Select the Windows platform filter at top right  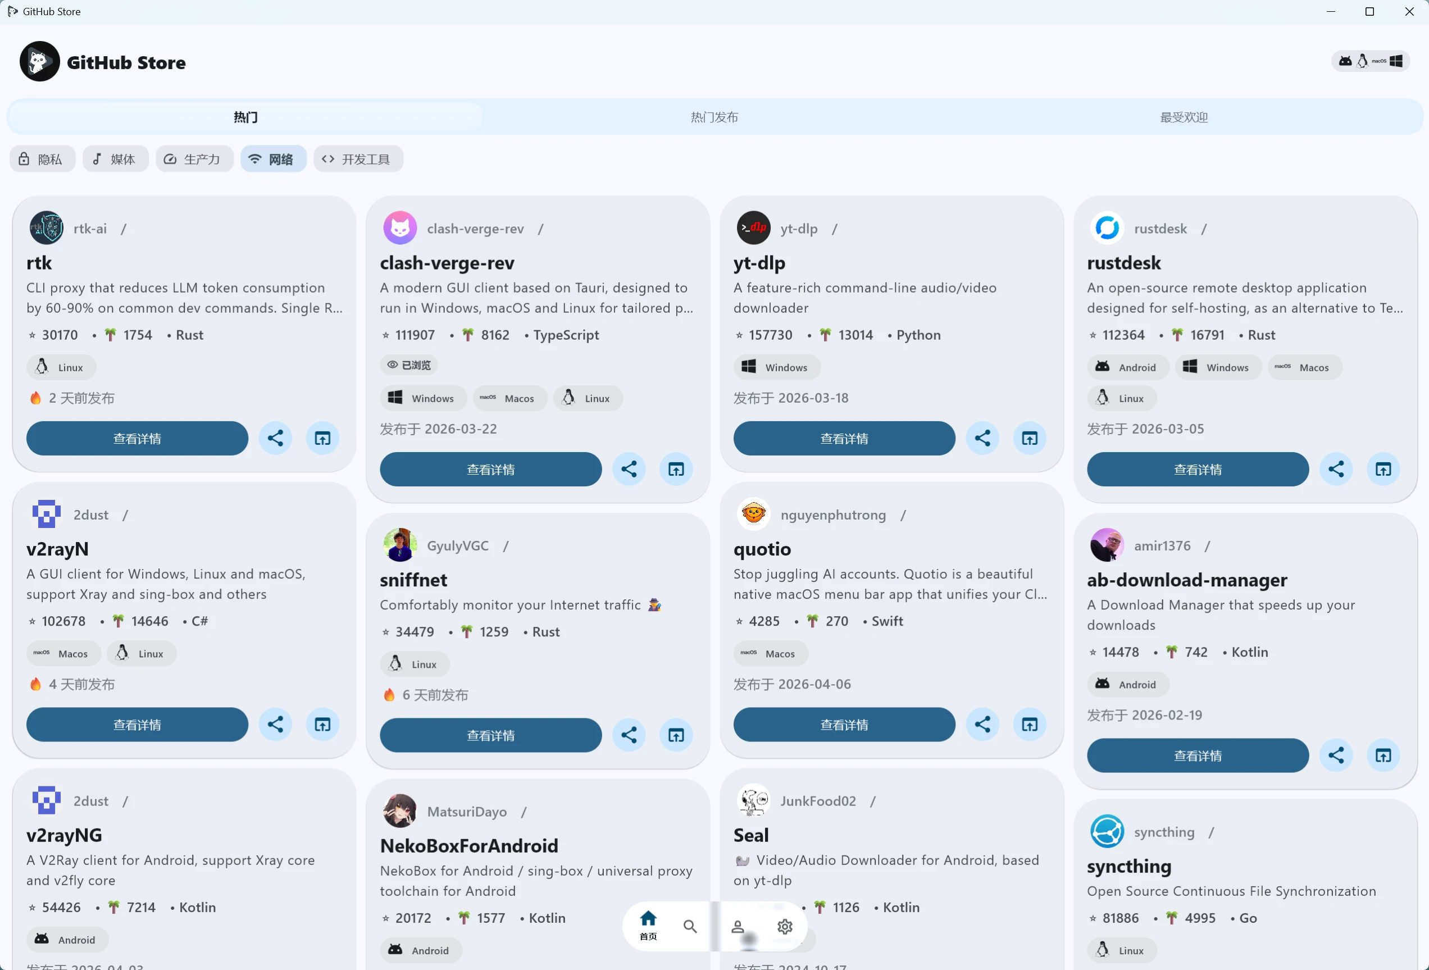[x=1396, y=61]
